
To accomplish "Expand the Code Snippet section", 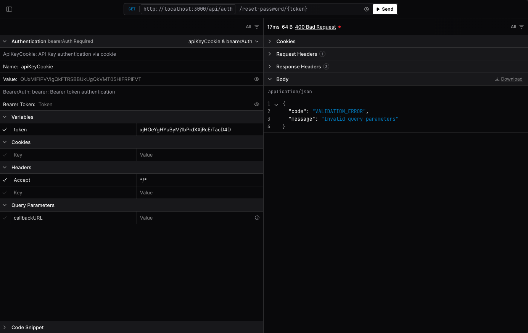I will [x=5, y=327].
